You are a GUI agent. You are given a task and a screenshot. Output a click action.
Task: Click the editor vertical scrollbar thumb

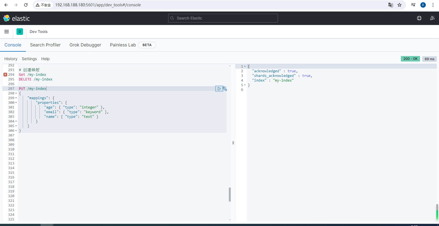tap(230, 194)
